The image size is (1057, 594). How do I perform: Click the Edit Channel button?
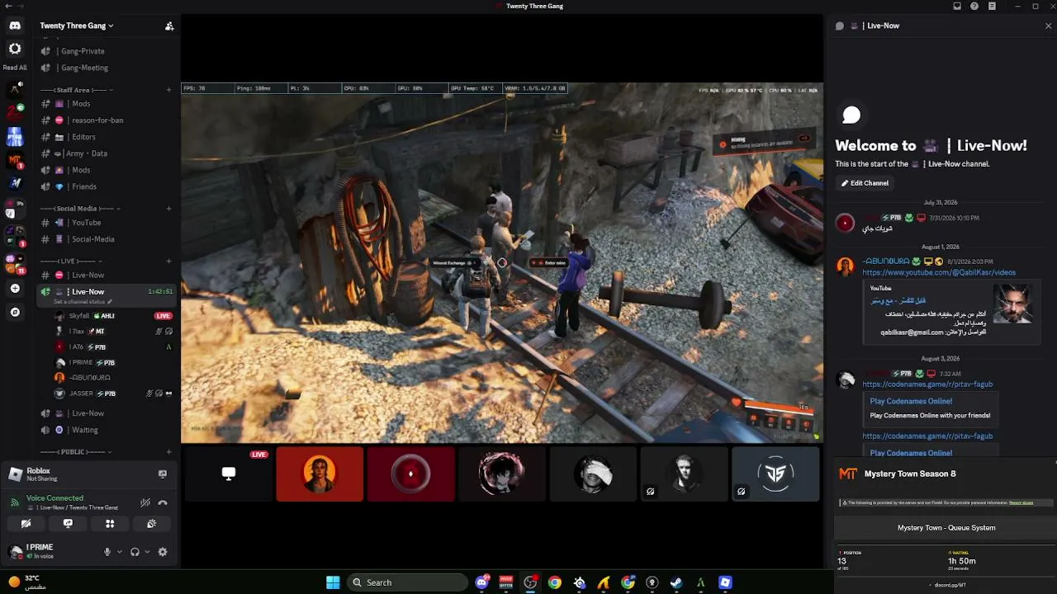865,183
